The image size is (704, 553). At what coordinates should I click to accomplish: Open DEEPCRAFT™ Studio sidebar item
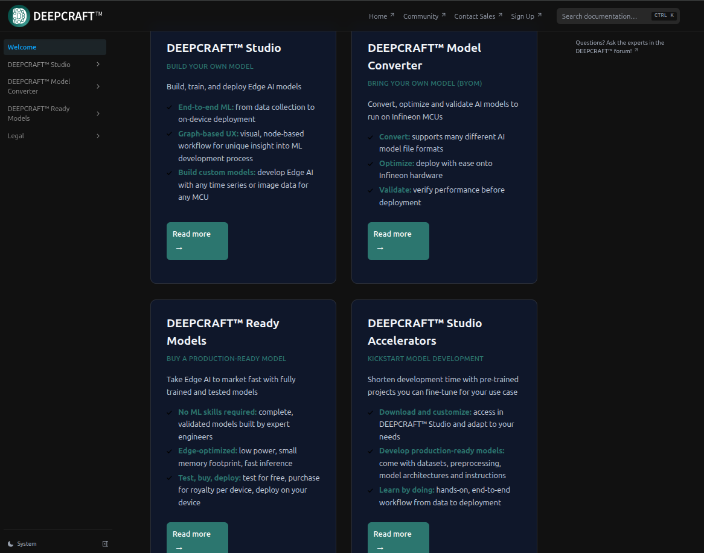tap(39, 65)
